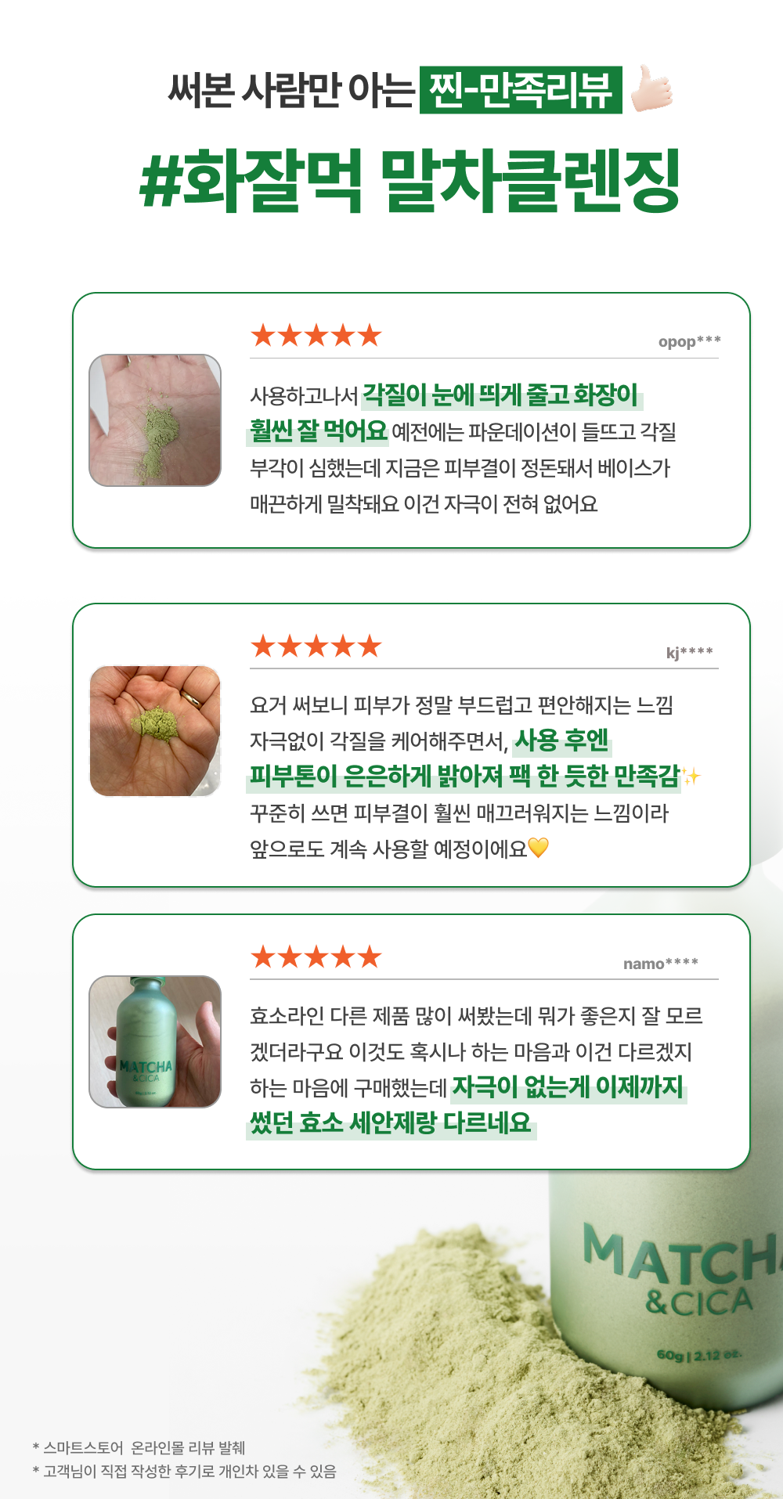Click the 써본 사람만 아는 heading text
The width and height of the screenshot is (783, 1499).
point(290,91)
